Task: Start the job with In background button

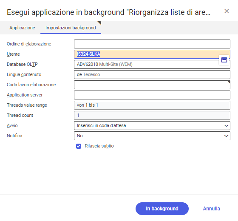Action: coord(162,209)
